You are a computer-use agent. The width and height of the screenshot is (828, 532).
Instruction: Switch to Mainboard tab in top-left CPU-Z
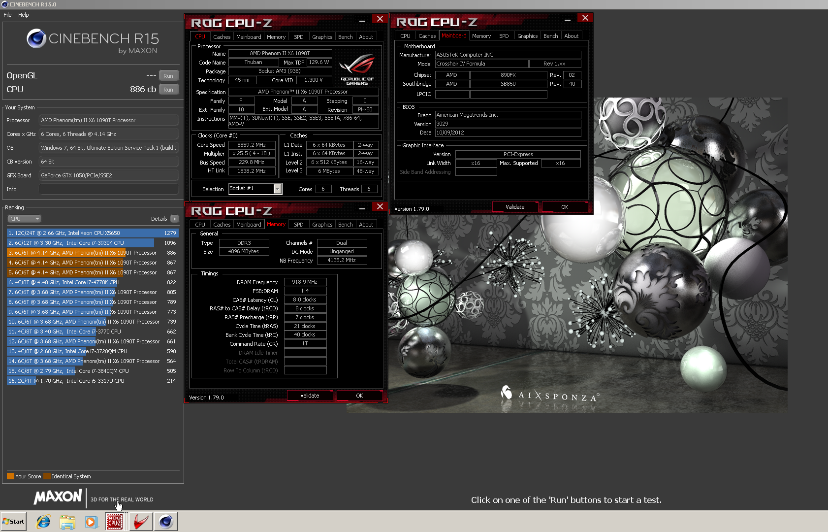click(249, 37)
